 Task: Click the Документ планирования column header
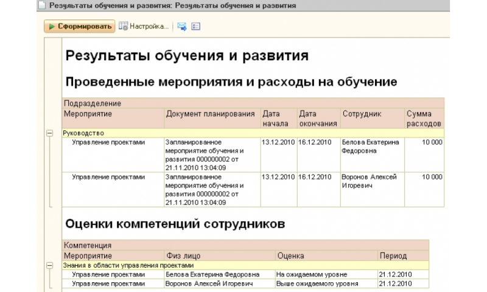pos(210,114)
